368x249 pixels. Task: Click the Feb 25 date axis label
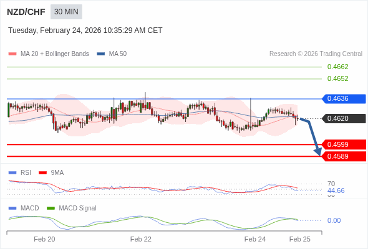pos(300,239)
